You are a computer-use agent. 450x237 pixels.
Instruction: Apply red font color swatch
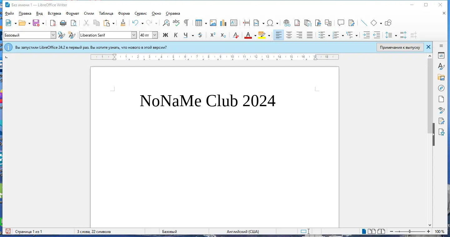[x=248, y=35]
